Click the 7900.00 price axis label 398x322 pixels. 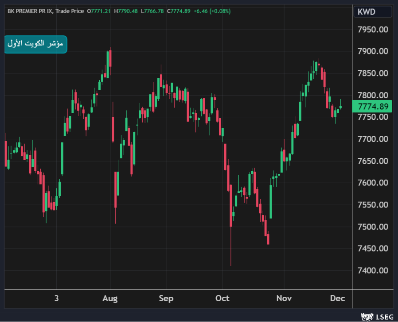pyautogui.click(x=373, y=51)
